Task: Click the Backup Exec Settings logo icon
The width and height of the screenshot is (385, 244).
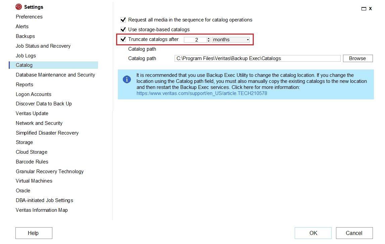Action: click(x=18, y=7)
